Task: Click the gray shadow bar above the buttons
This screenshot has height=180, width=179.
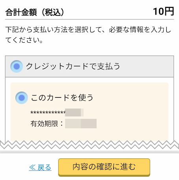Action: click(89, 152)
